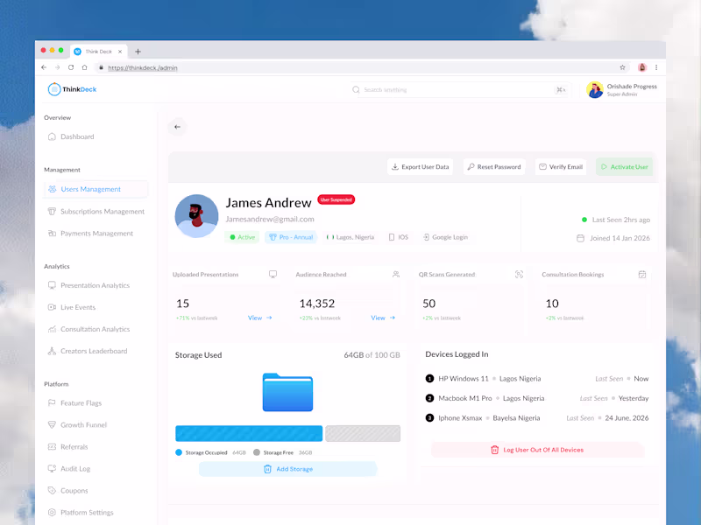View Audience Reached details link

pos(383,318)
